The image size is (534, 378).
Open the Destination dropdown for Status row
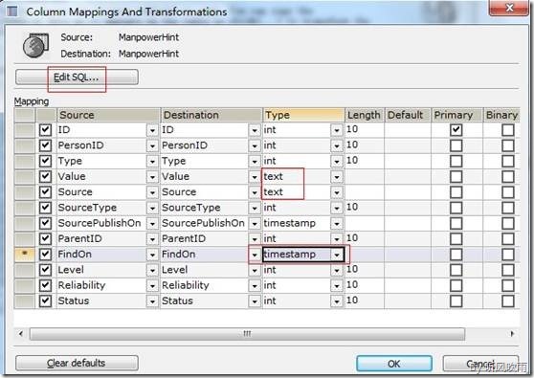(x=255, y=301)
